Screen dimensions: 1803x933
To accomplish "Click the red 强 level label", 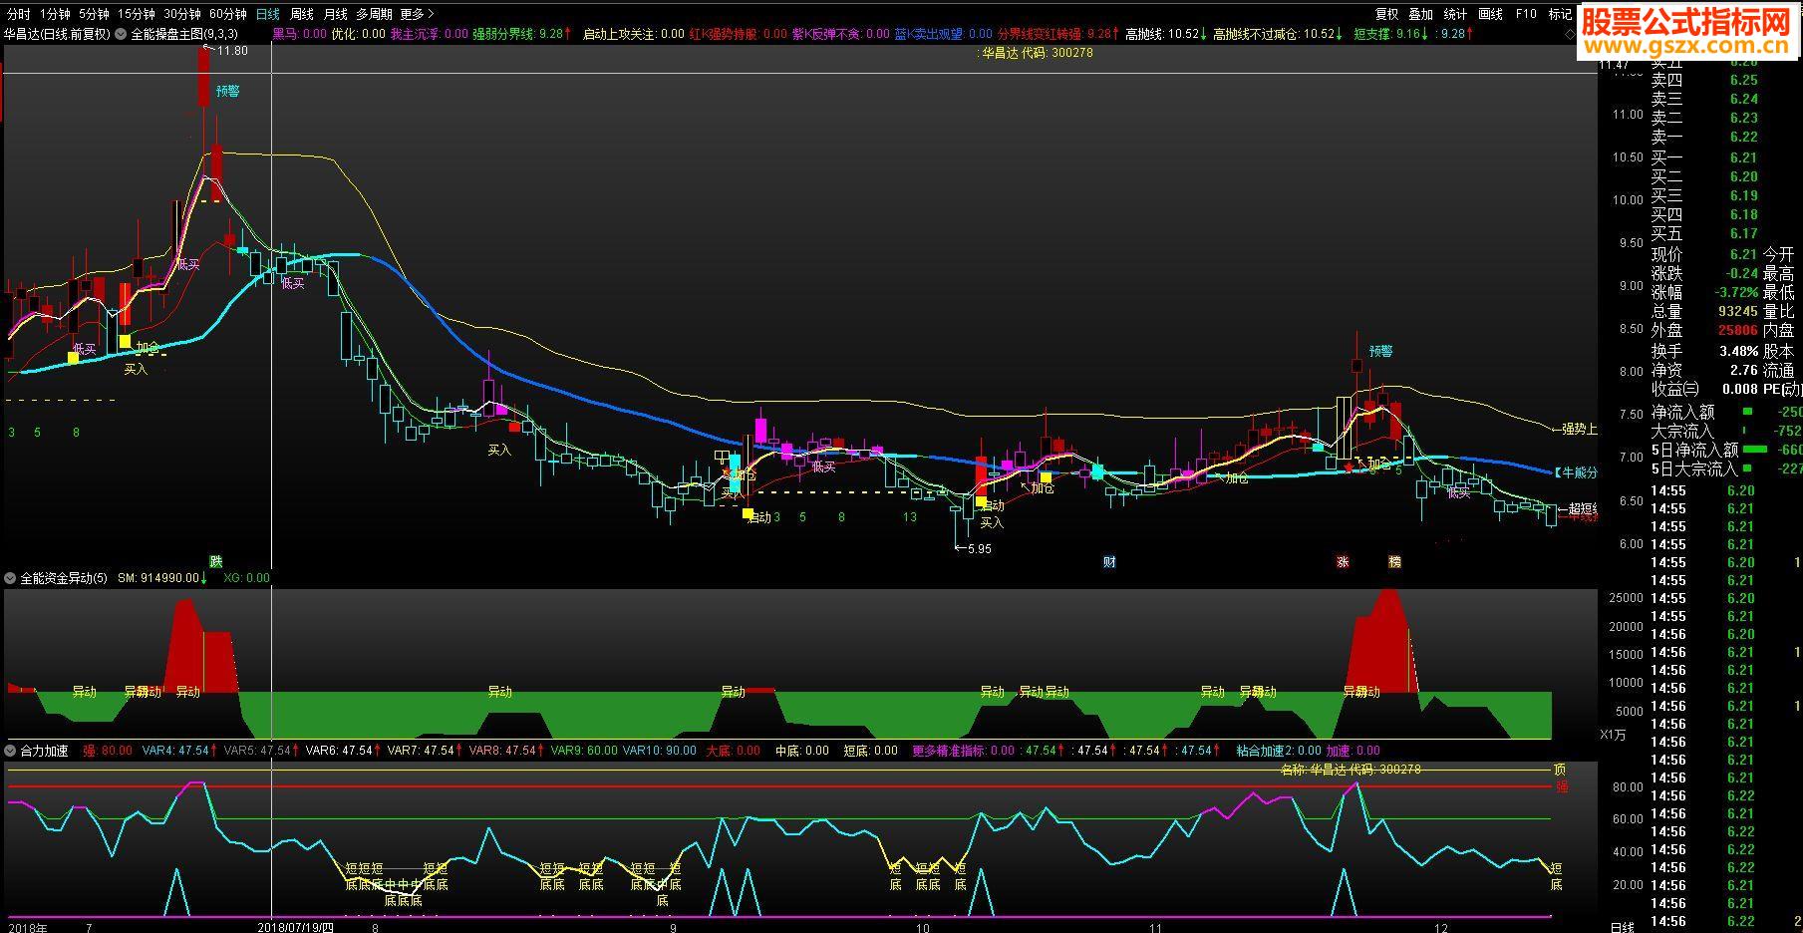I will click(1562, 786).
